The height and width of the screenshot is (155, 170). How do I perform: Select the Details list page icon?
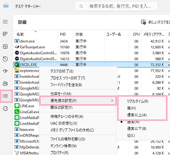point(5,96)
